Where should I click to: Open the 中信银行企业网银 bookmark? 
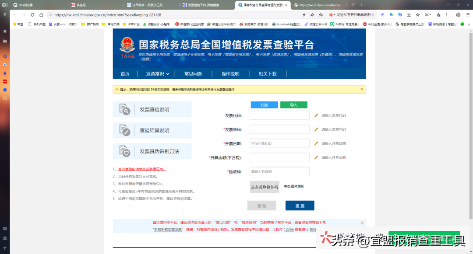[x=190, y=24]
